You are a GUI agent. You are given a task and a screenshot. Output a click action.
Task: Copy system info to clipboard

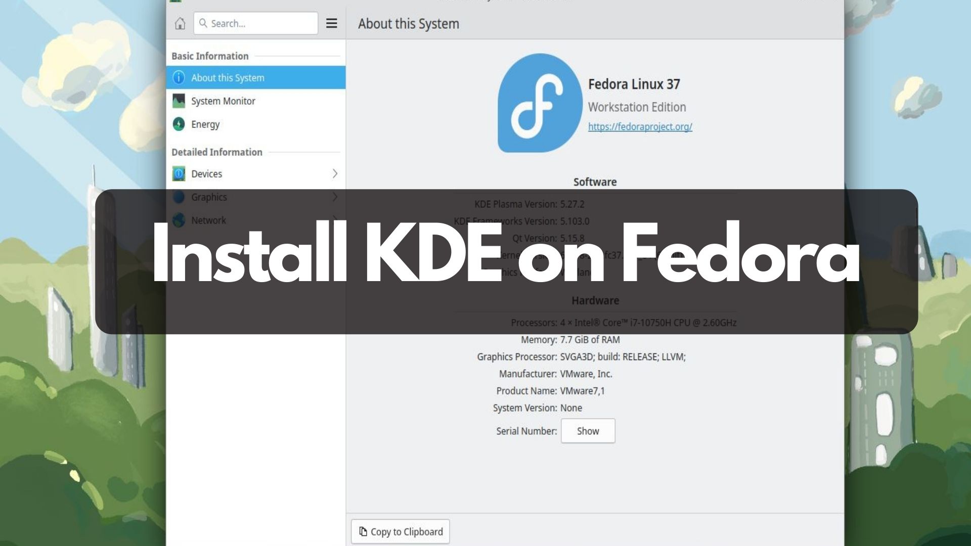tap(400, 531)
